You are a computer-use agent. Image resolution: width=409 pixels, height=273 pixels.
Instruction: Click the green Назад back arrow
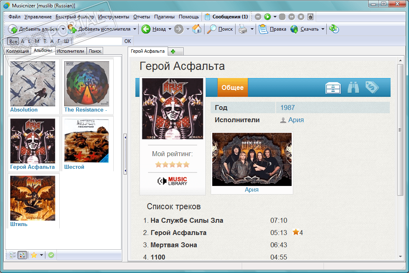click(146, 29)
